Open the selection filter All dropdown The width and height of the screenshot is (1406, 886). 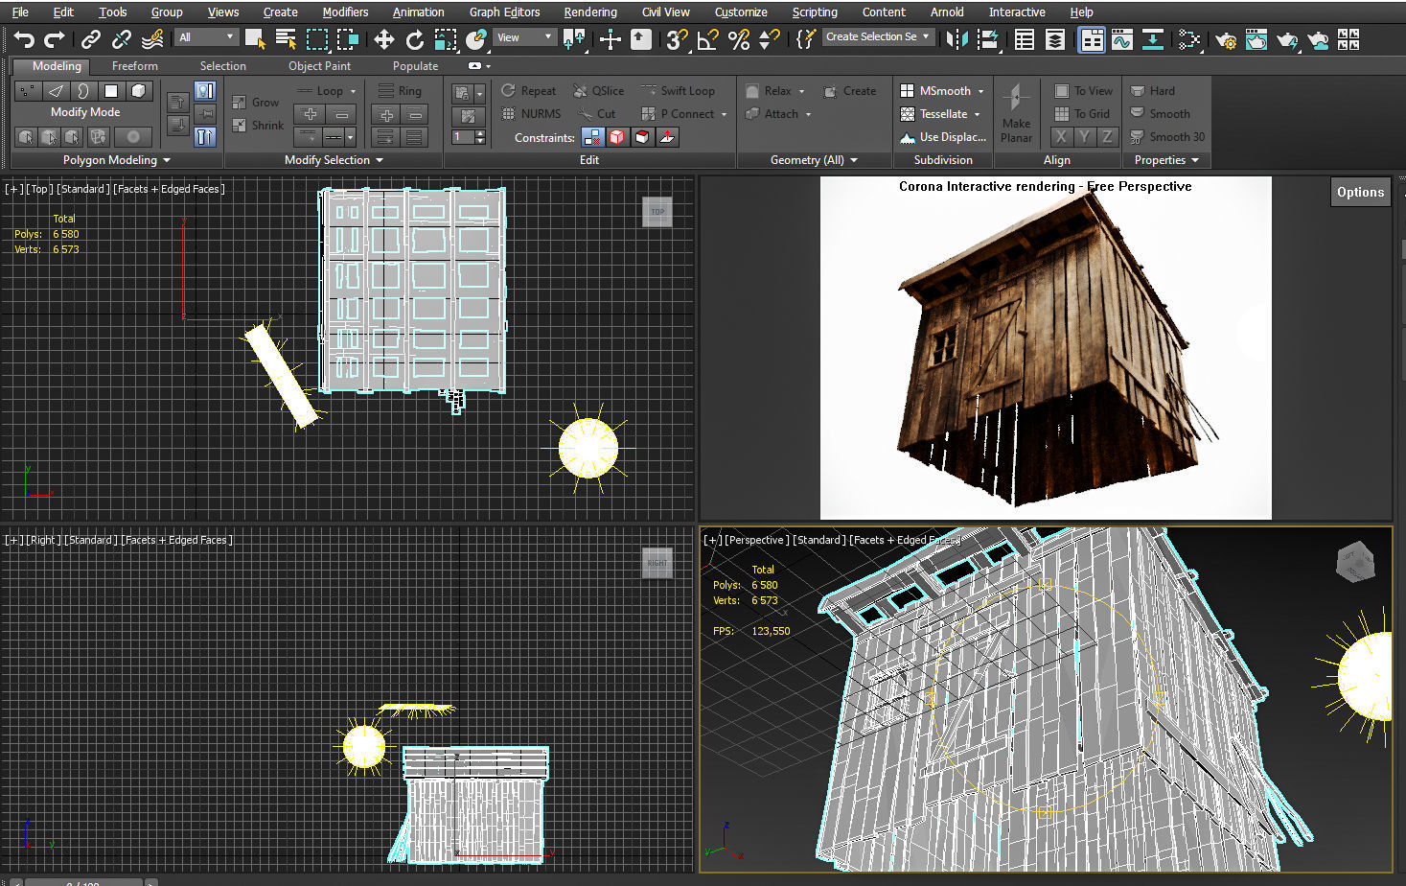206,37
